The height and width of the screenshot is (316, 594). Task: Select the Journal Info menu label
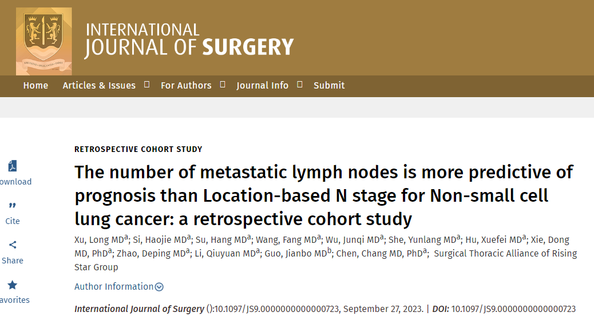(263, 86)
